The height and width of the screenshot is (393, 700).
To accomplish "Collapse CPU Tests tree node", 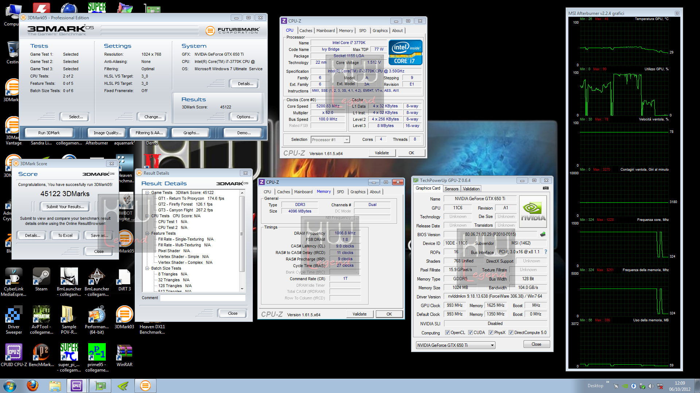I will click(147, 216).
